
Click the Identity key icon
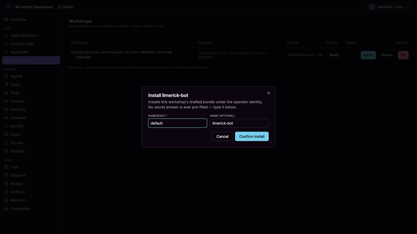pos(6,126)
